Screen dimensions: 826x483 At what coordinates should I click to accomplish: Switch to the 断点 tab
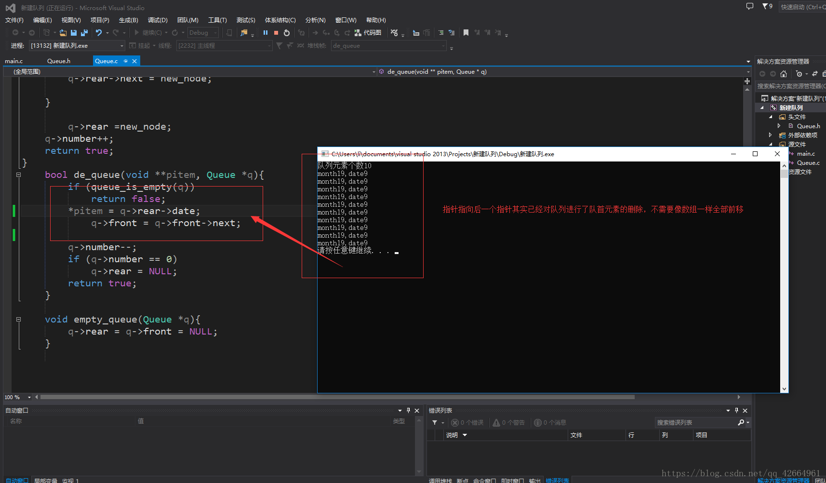coord(463,481)
